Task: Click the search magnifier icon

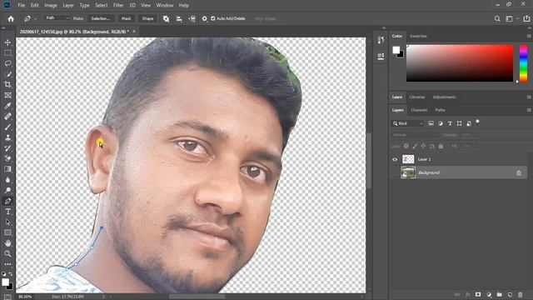Action: (497, 18)
